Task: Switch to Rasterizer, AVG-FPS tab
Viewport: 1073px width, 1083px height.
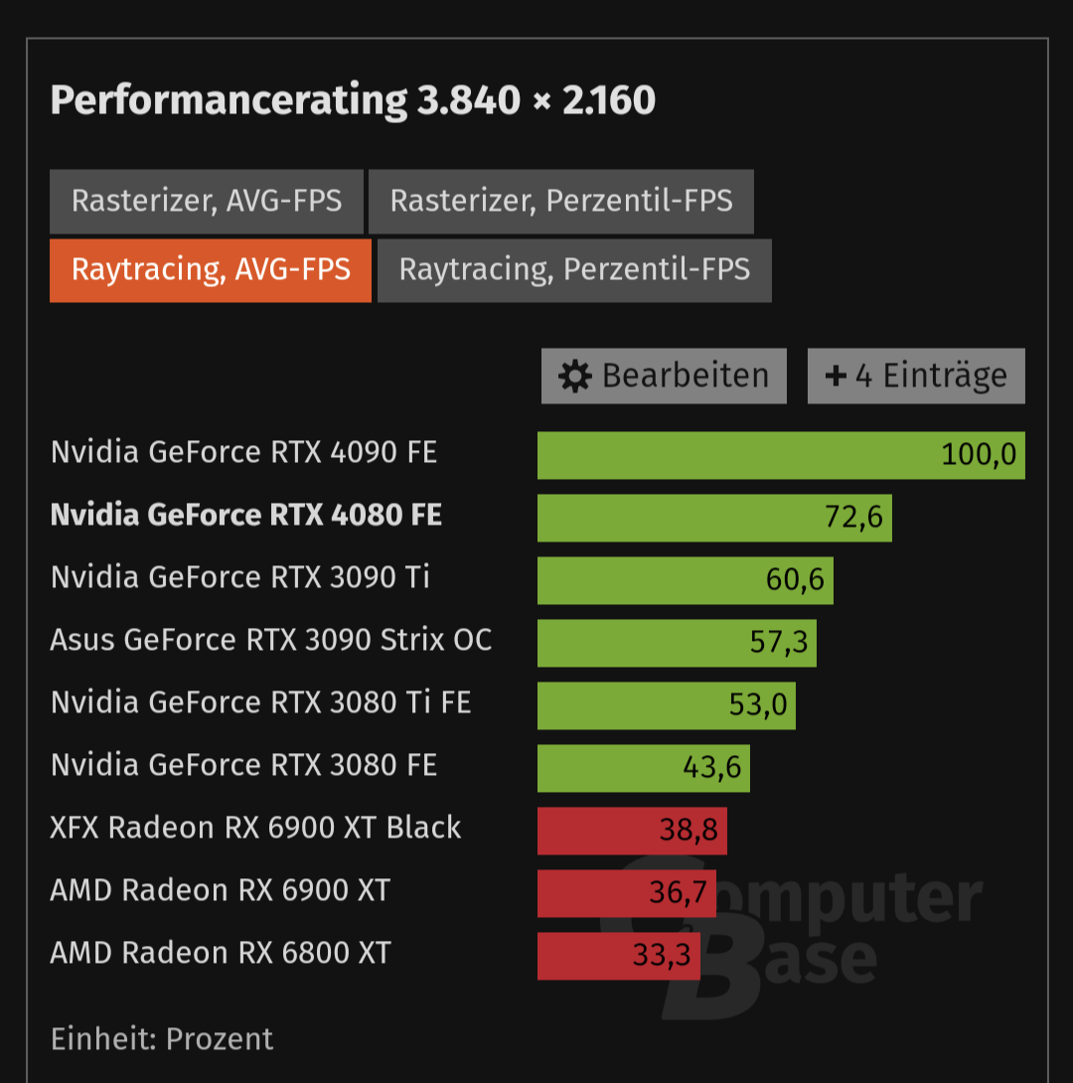Action: point(207,202)
